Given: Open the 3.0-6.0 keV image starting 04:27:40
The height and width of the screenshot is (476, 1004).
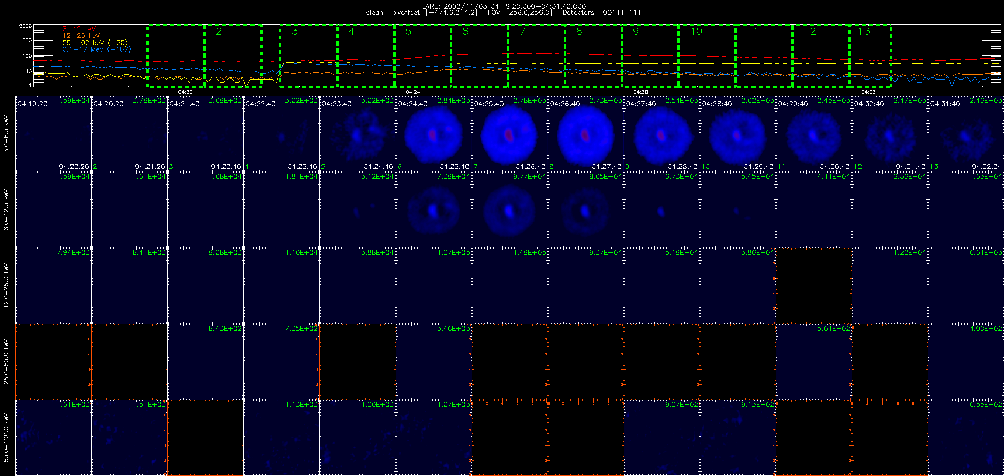Looking at the screenshot, I should point(662,134).
